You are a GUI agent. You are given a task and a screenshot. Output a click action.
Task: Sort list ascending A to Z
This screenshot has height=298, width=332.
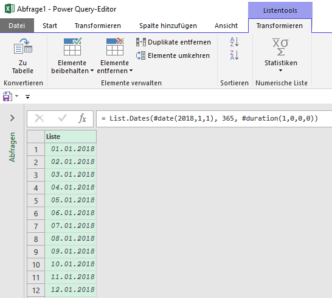pyautogui.click(x=234, y=42)
